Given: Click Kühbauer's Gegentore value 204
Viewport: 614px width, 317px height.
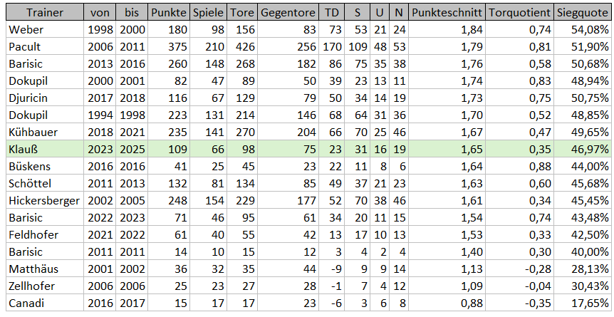Looking at the screenshot, I should coord(288,132).
